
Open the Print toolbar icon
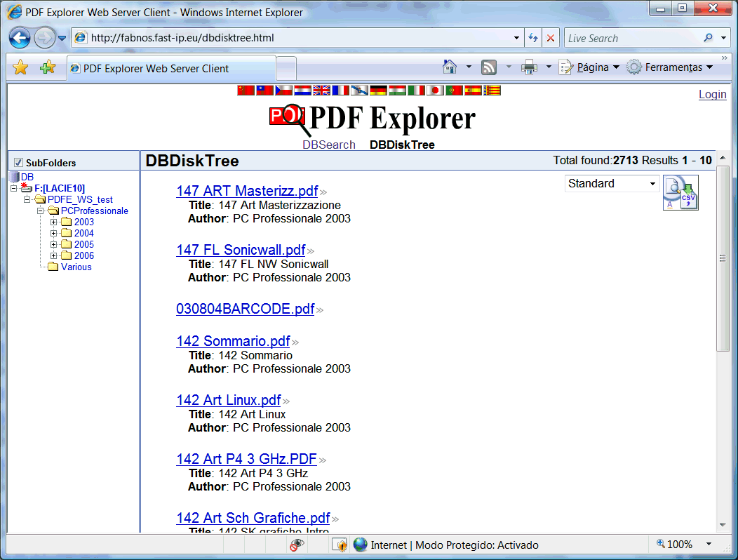pos(529,67)
